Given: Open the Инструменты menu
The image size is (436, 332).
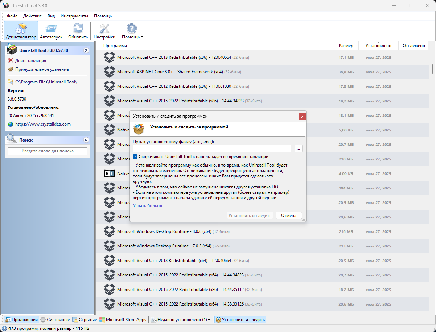Looking at the screenshot, I should point(74,16).
